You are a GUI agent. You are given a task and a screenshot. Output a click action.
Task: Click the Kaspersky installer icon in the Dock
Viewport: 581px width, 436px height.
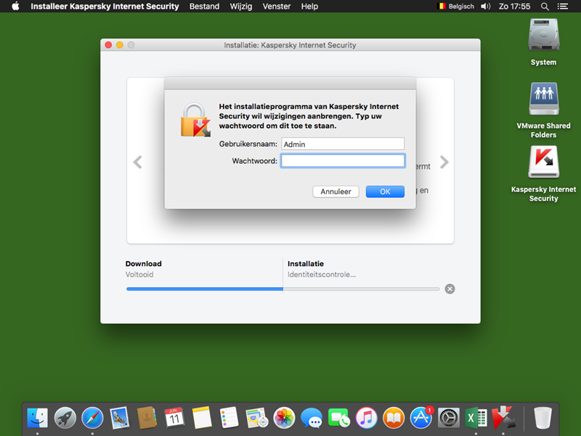tap(503, 418)
